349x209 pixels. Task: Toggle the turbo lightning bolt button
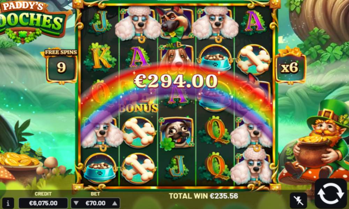[298, 200]
